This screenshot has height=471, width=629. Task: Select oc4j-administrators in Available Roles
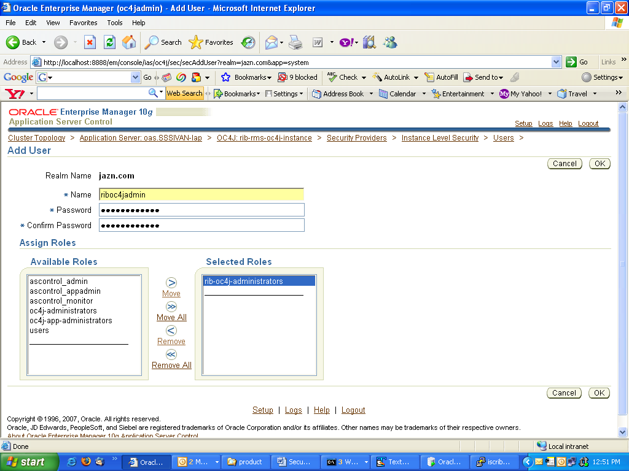(x=63, y=311)
